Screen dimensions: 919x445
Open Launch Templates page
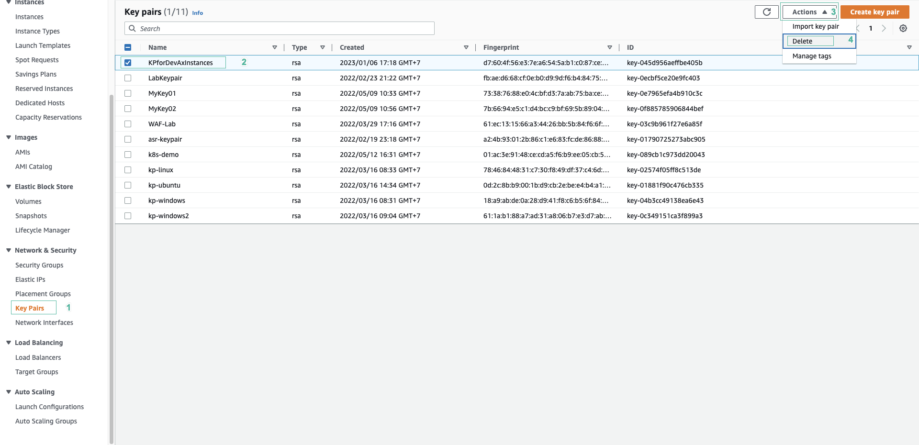pyautogui.click(x=43, y=45)
